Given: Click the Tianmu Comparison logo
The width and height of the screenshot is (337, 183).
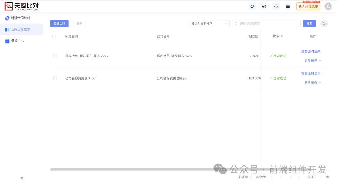Looking at the screenshot, I should tap(22, 7).
